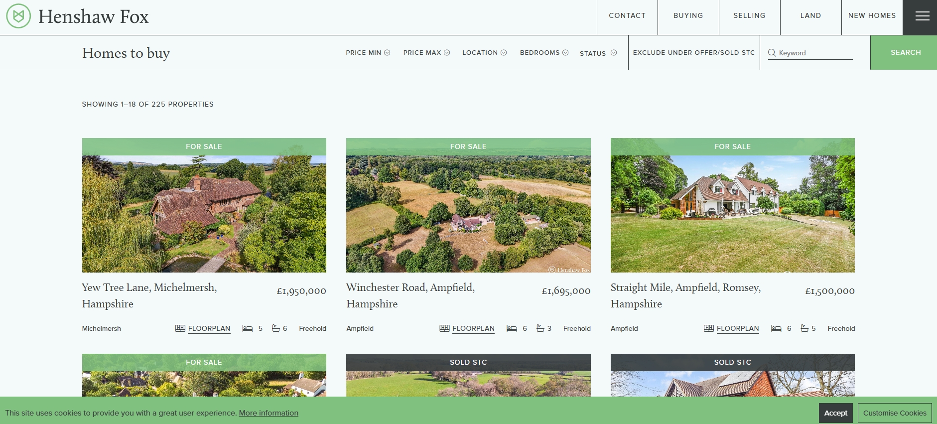The width and height of the screenshot is (937, 424).
Task: Click Freehold text on Straight Mile listing
Action: pos(841,328)
